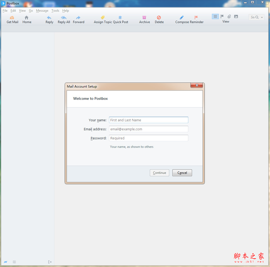Click the Archive box icon
270x267 pixels.
click(144, 18)
